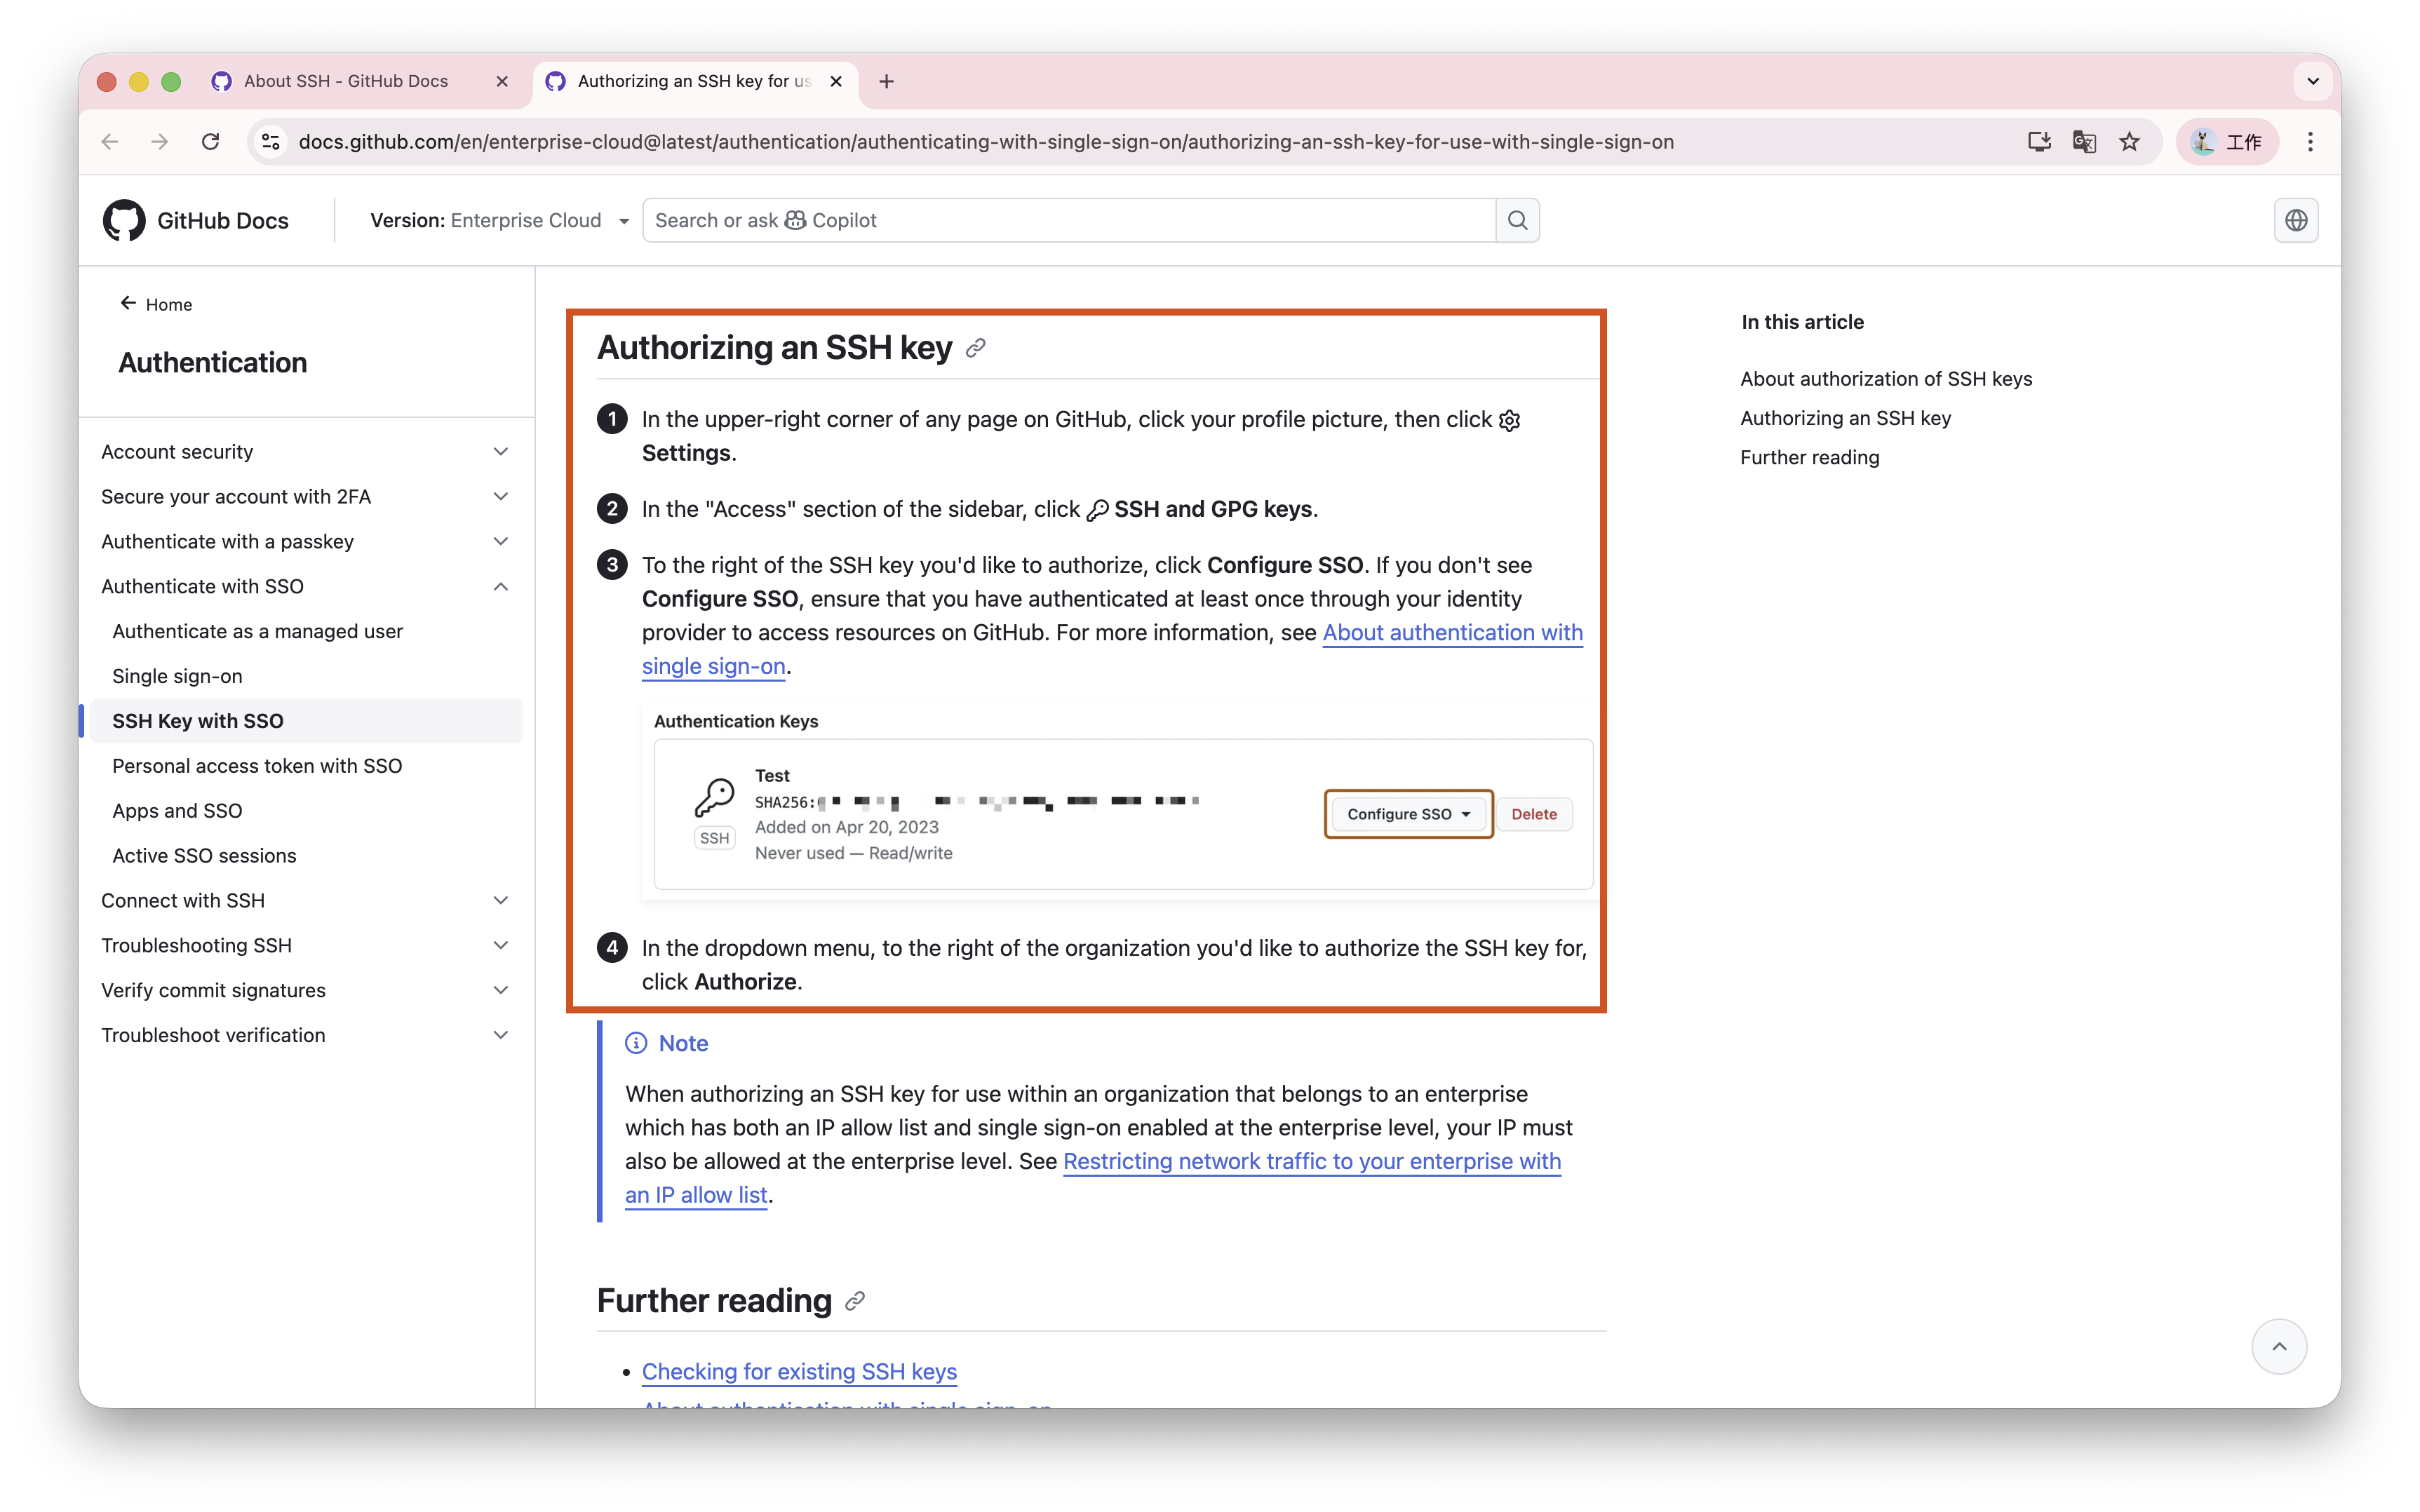
Task: Reload the page with refresh icon
Action: point(210,142)
